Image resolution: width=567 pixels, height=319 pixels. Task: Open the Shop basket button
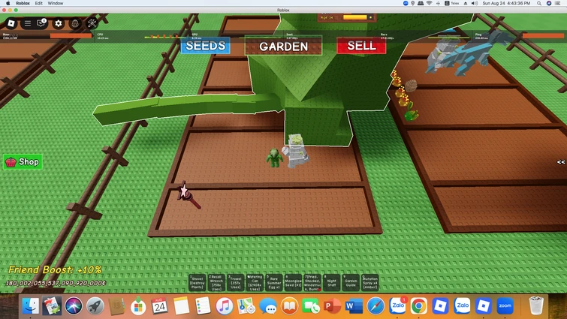[23, 162]
